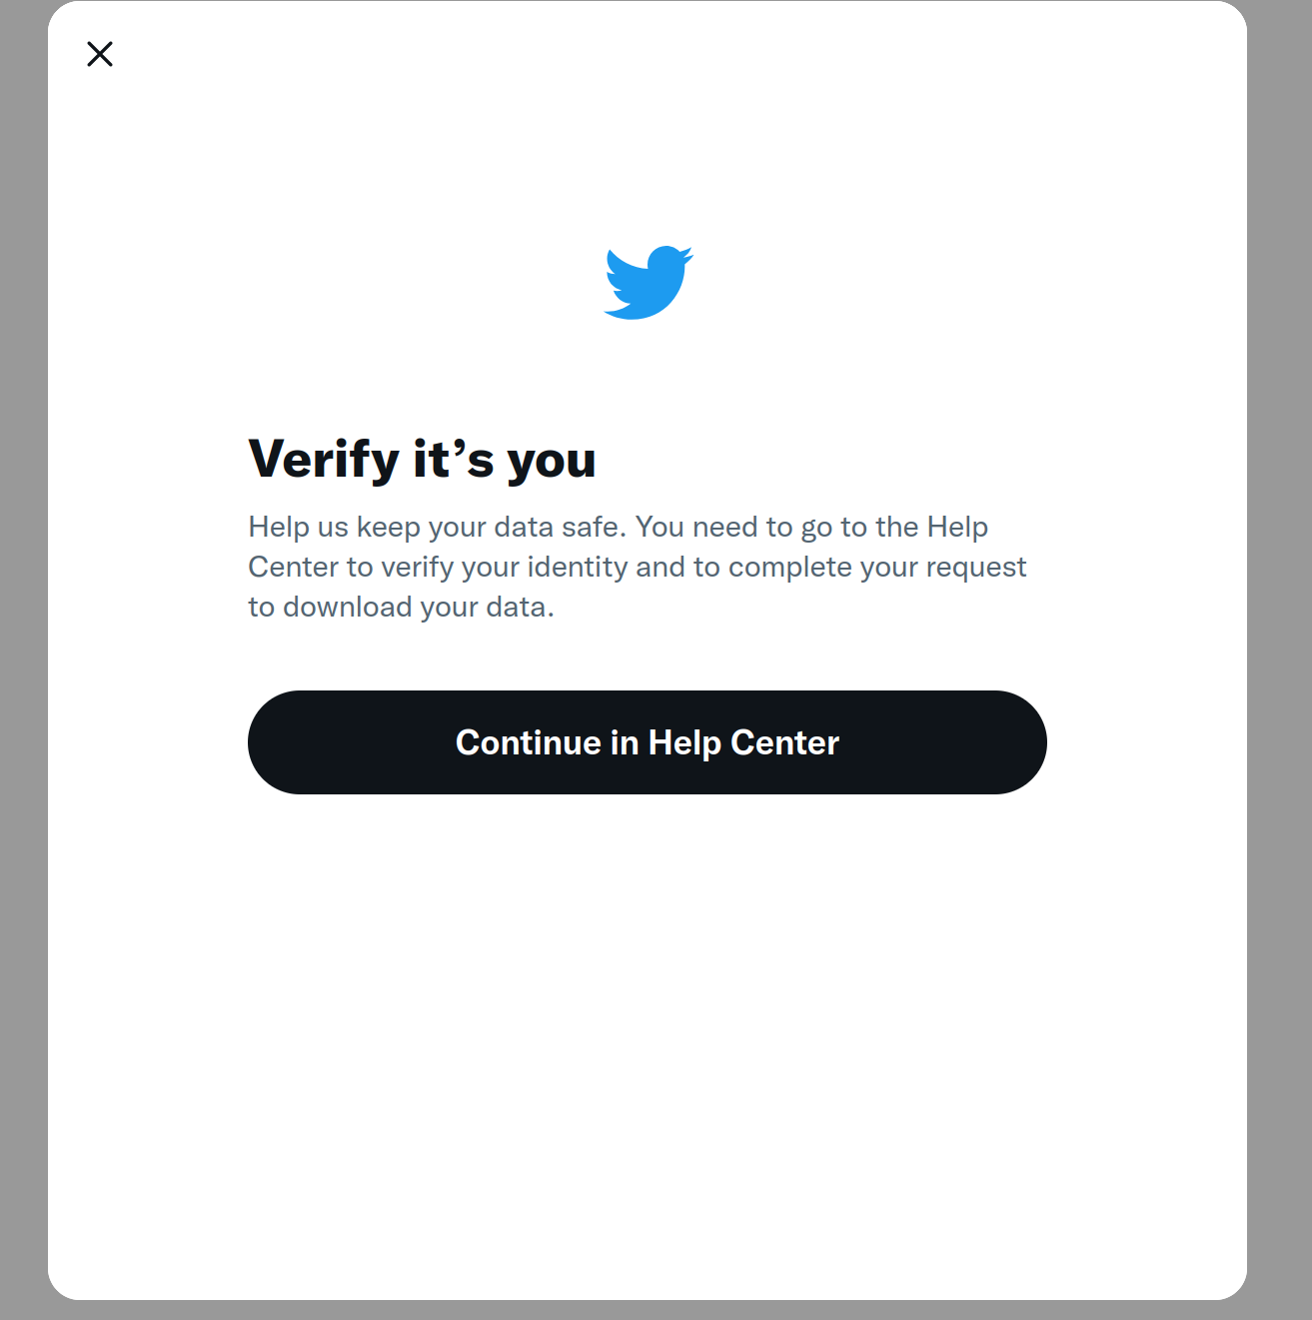Click the gray strip below the dialog
This screenshot has width=1312, height=1320.
coord(648,1310)
